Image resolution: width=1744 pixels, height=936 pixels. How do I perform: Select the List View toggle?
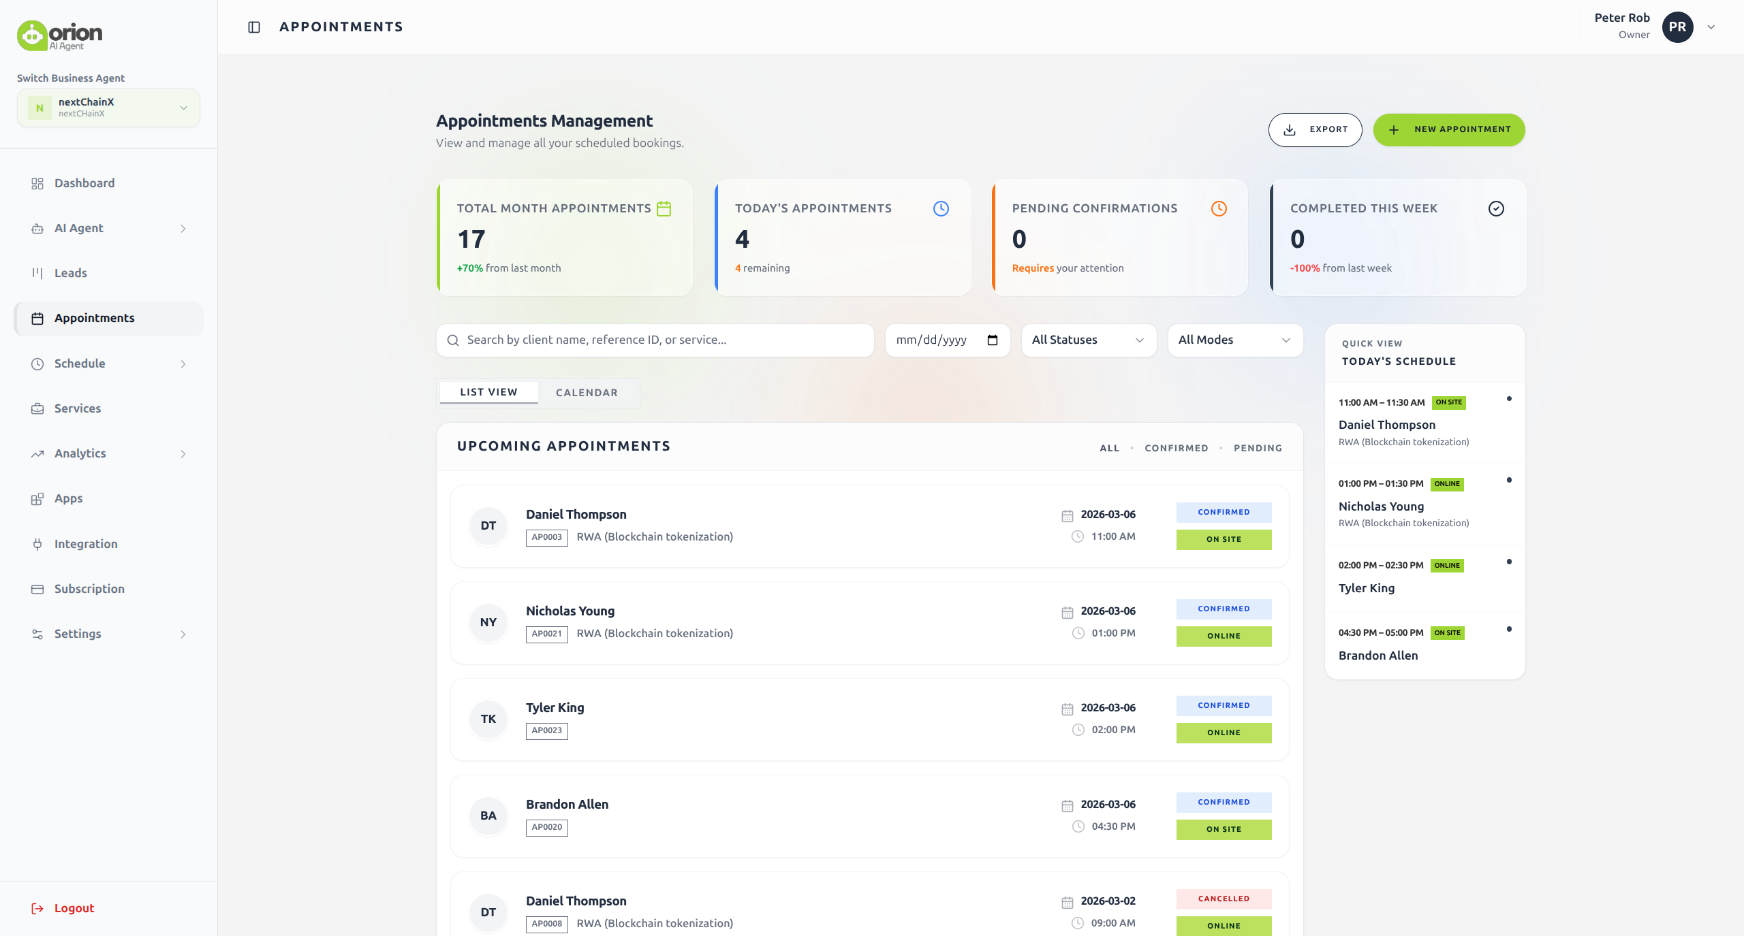(488, 392)
